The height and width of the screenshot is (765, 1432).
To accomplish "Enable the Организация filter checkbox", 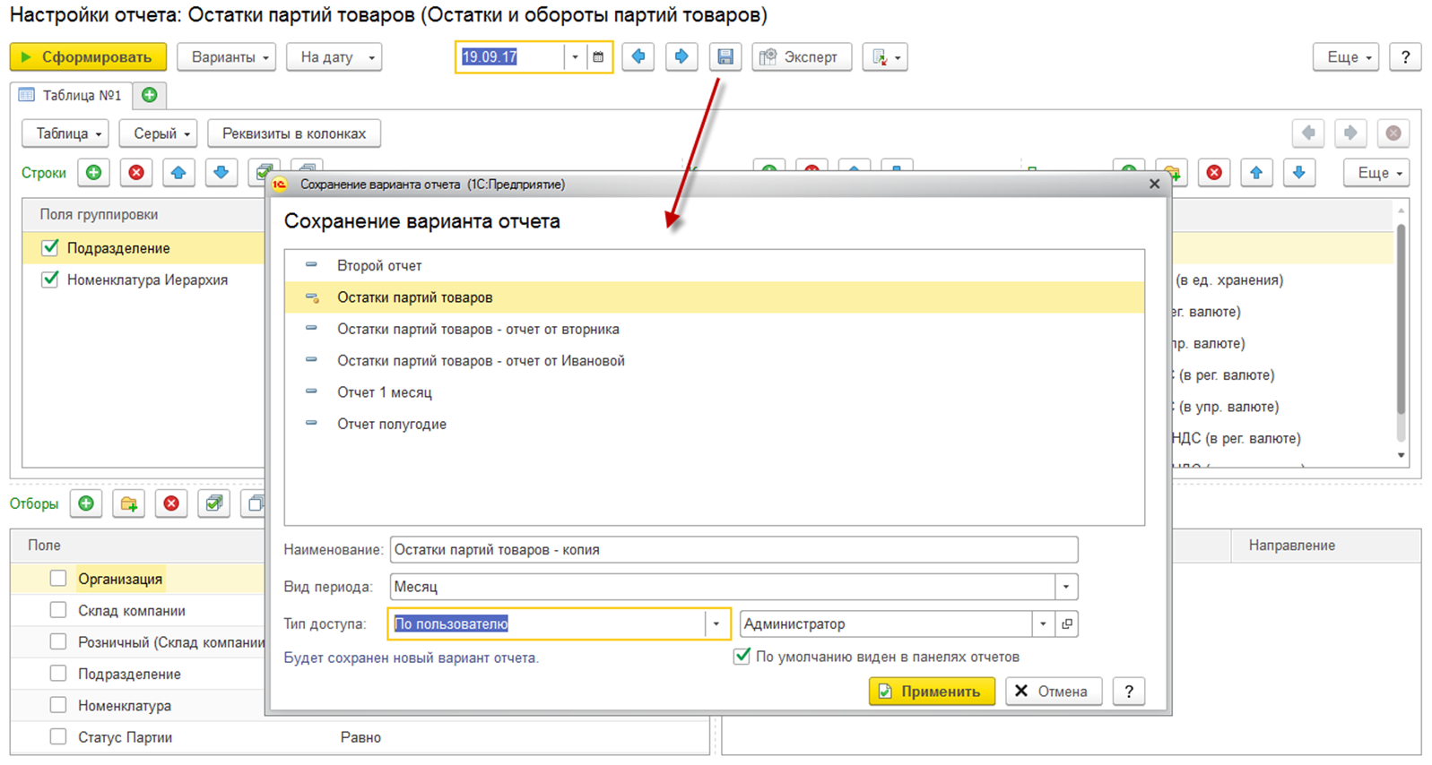I will tap(58, 579).
